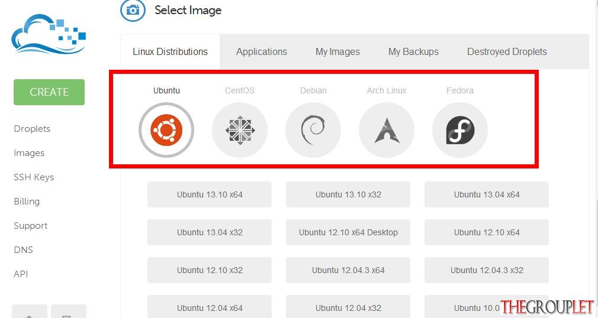This screenshot has height=318, width=598.
Task: Open the Support page
Action: (x=31, y=226)
